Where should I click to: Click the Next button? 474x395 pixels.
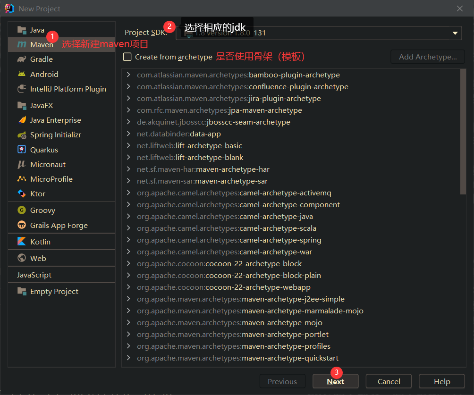coord(336,381)
